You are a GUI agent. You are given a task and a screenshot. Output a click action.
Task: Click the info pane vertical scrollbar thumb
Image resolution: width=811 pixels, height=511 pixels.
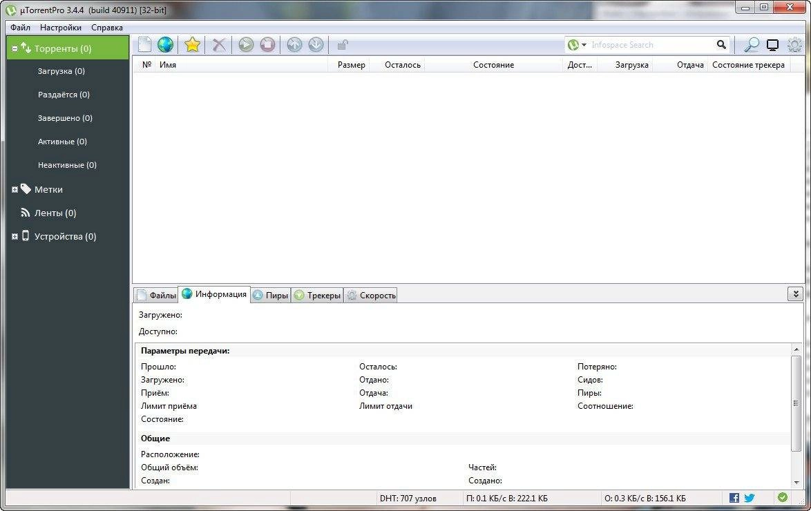(x=796, y=403)
